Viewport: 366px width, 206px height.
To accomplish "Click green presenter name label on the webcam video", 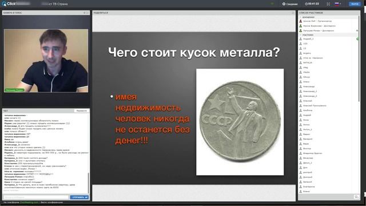I will pyautogui.click(x=15, y=90).
